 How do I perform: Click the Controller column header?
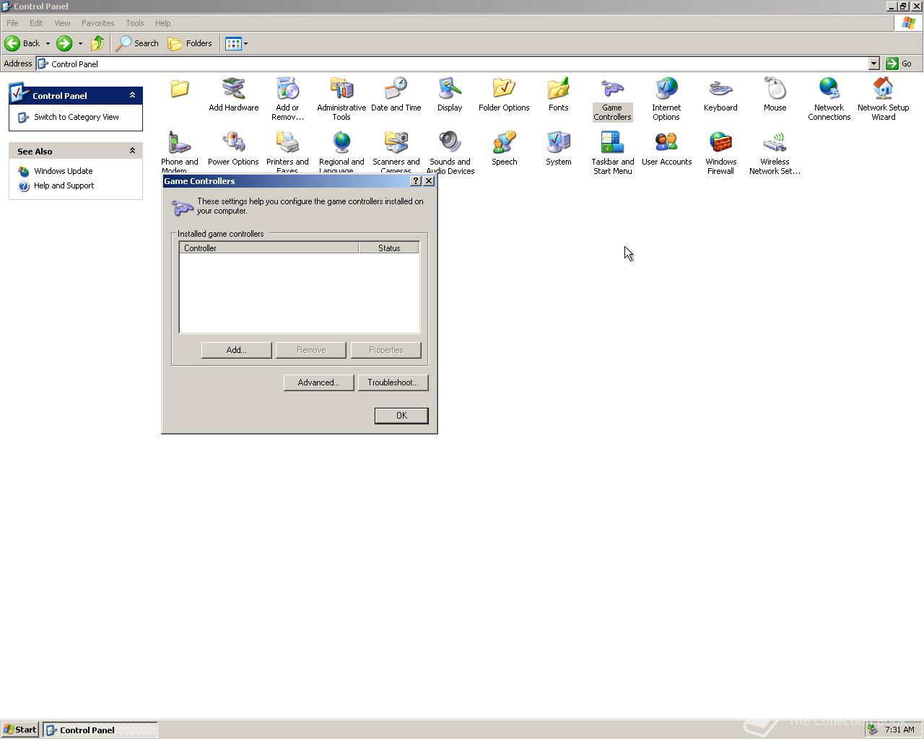[269, 248]
